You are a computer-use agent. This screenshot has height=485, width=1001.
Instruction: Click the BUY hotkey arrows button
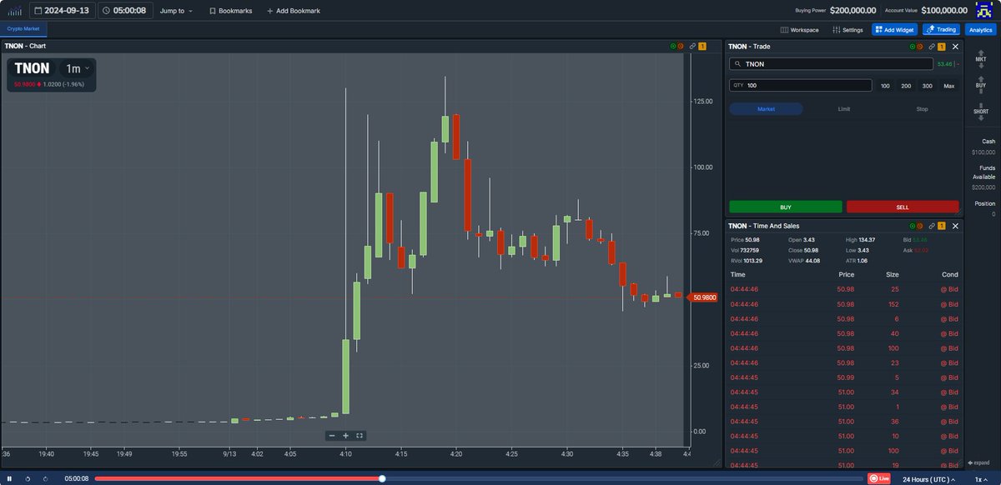coord(981,85)
